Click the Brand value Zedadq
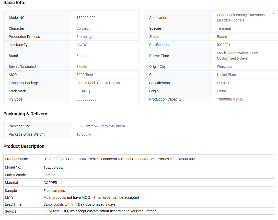 coord(82,56)
